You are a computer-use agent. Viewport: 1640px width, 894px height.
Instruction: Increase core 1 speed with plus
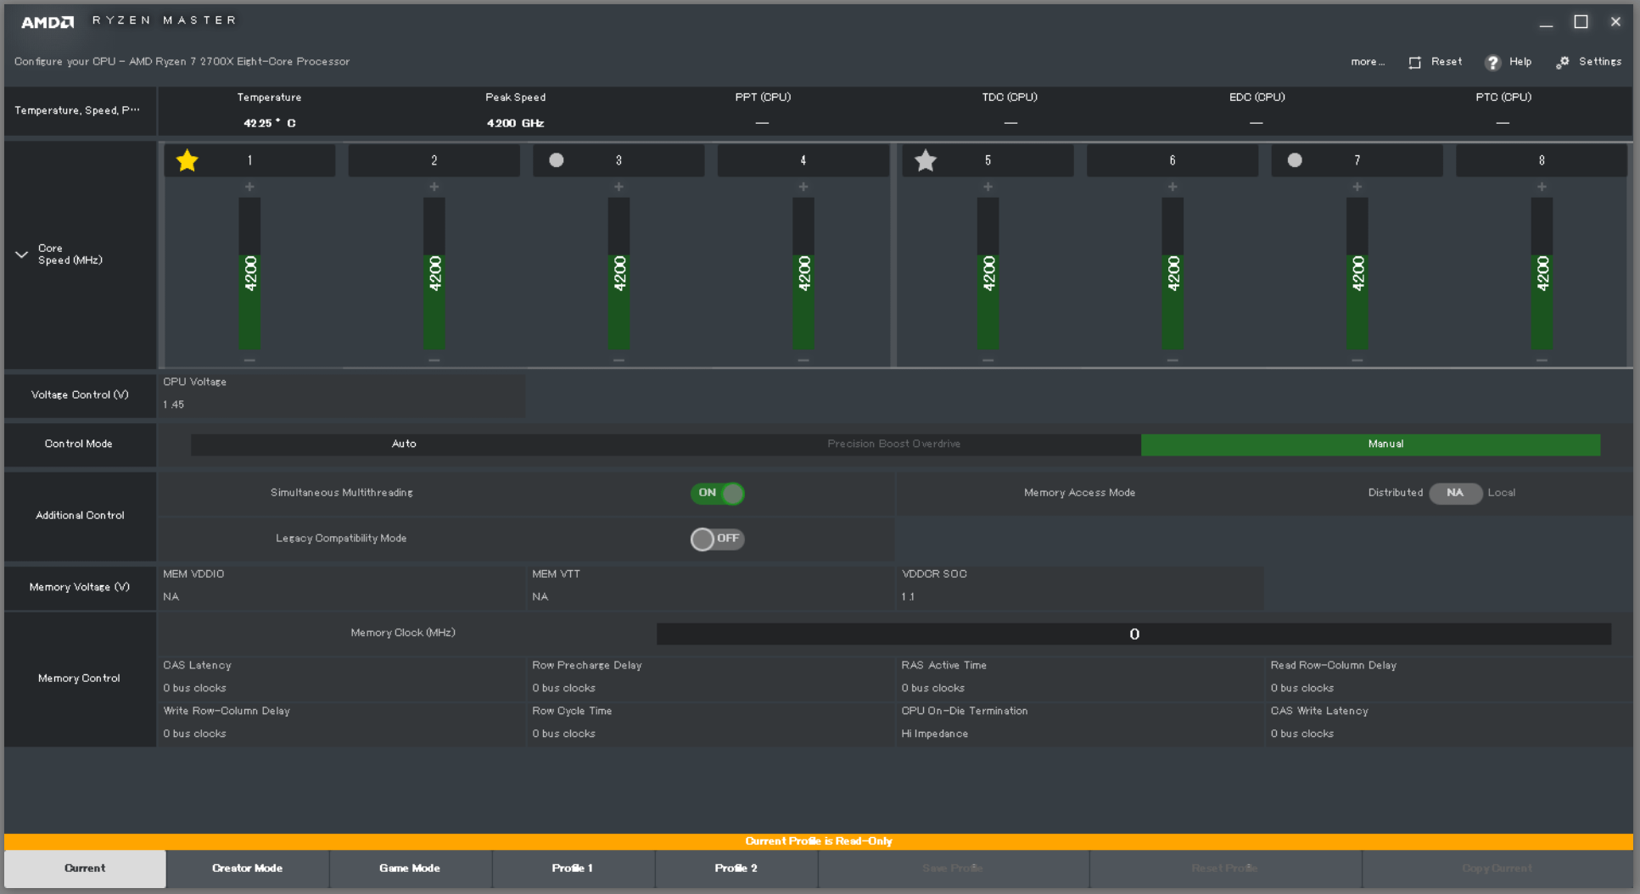(249, 187)
